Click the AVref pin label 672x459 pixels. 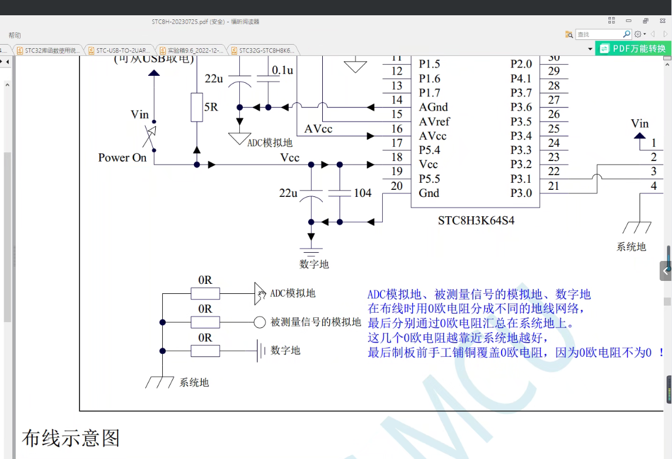click(434, 122)
